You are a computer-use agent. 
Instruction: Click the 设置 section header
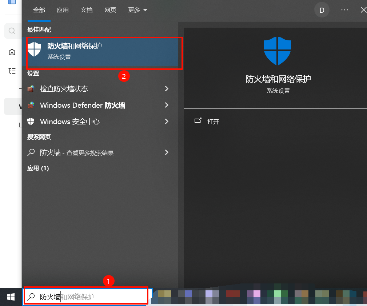click(33, 73)
